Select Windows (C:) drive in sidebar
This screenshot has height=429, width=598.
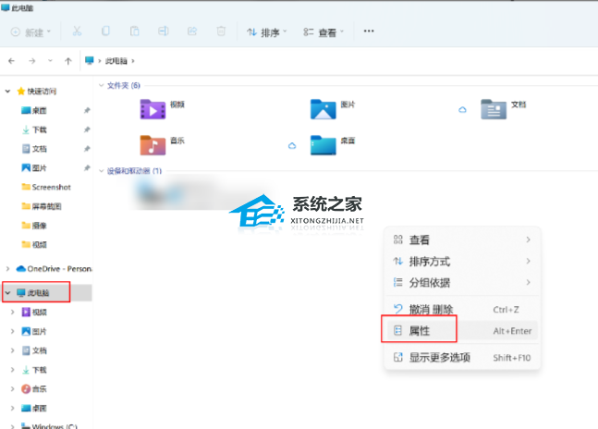tap(49, 426)
